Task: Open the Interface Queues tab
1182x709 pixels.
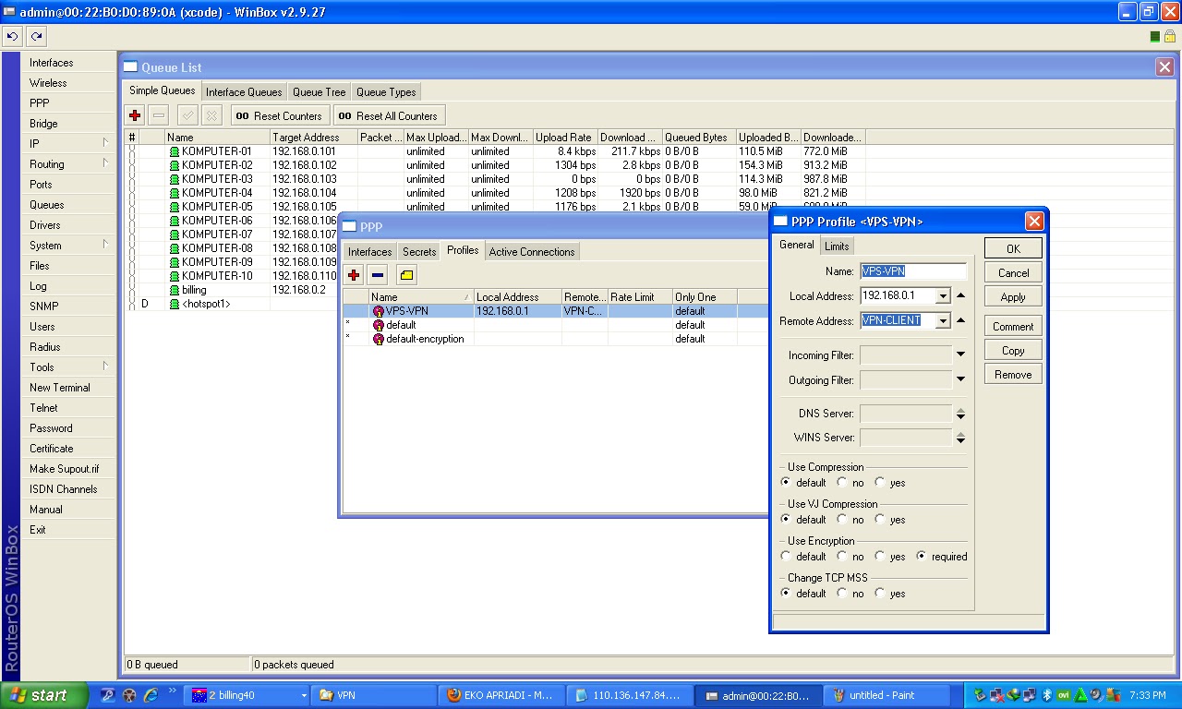Action: (244, 92)
